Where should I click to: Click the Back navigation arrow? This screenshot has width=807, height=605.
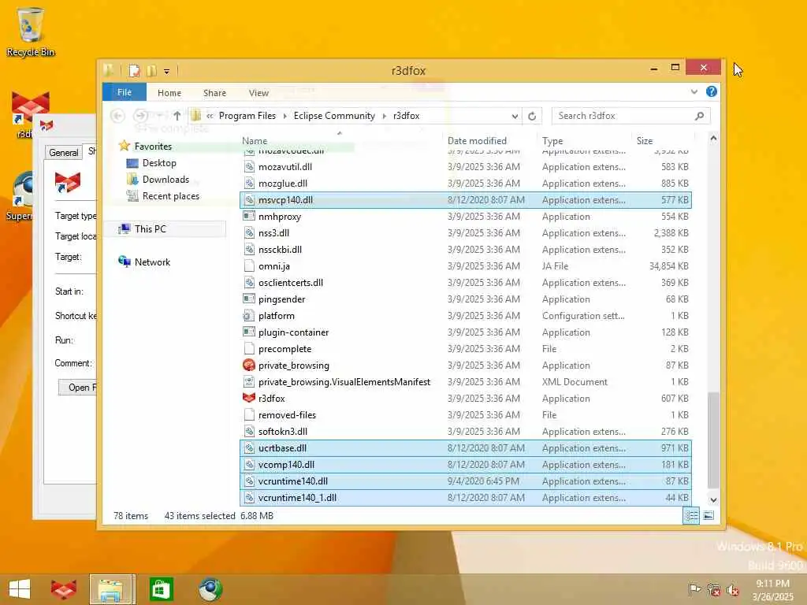click(118, 116)
